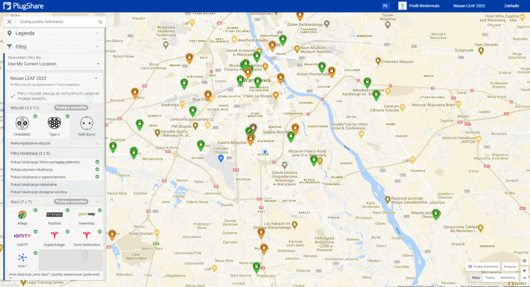The height and width of the screenshot is (287, 530).
Task: Toggle locations with restrictions filter
Action: pyautogui.click(x=54, y=177)
